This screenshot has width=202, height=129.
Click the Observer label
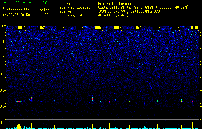65,4
